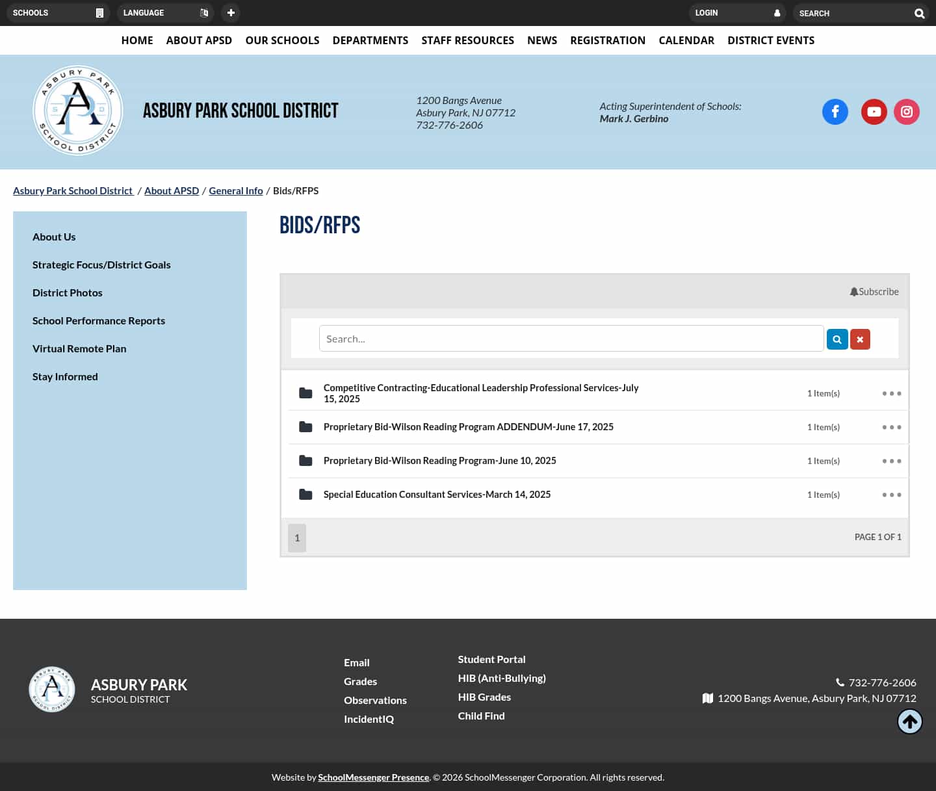
Task: Click the LOGIN user icon
Action: 777,12
